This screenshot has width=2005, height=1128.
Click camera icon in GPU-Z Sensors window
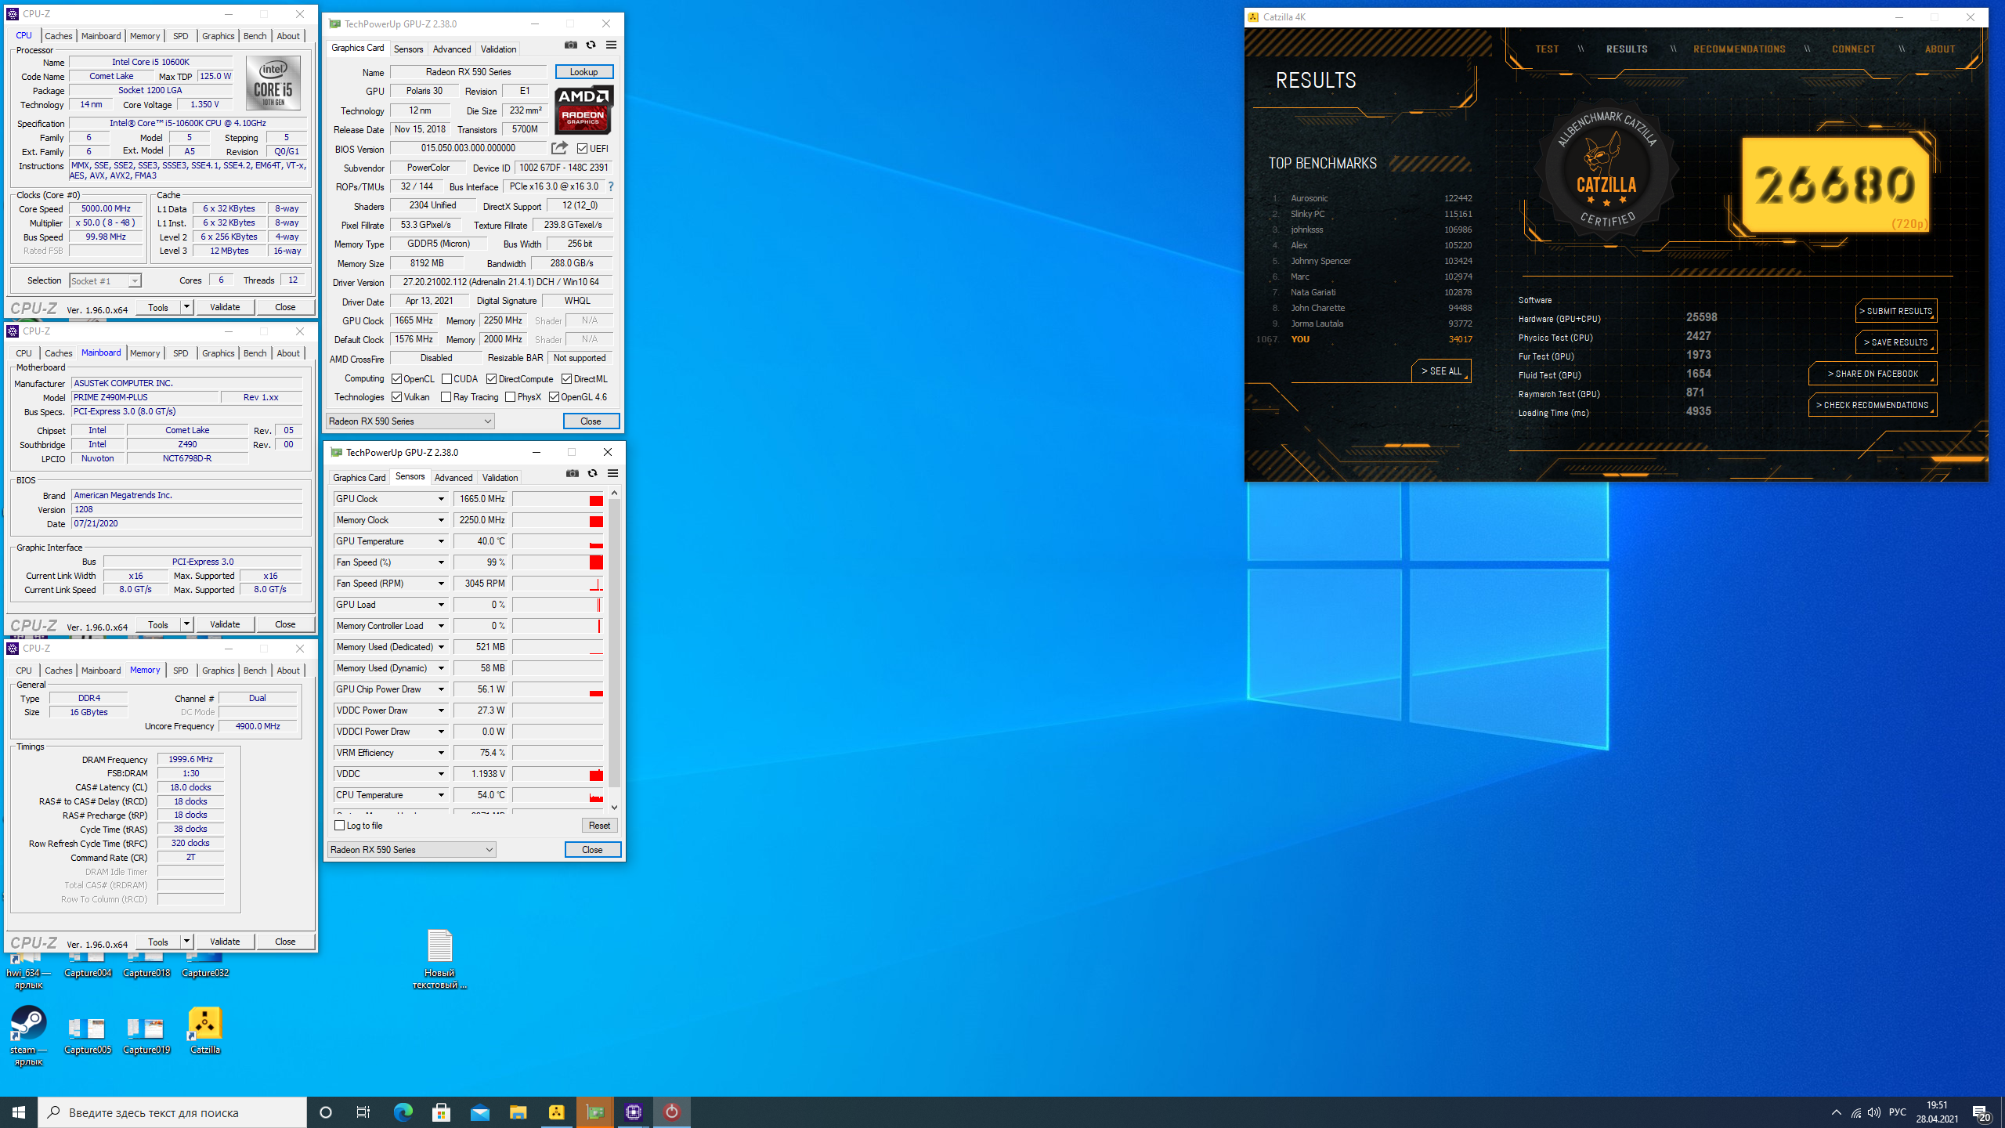coord(573,474)
